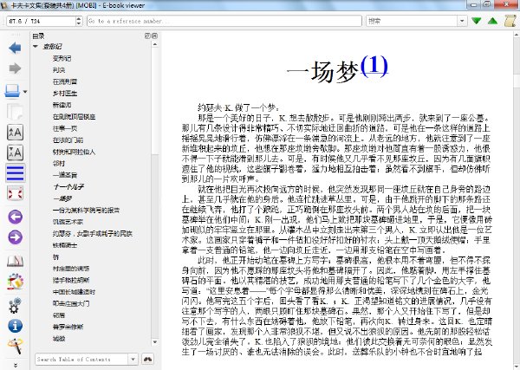Follow the blue footnote link (1) in title
This screenshot has width=520, height=370.
click(374, 66)
